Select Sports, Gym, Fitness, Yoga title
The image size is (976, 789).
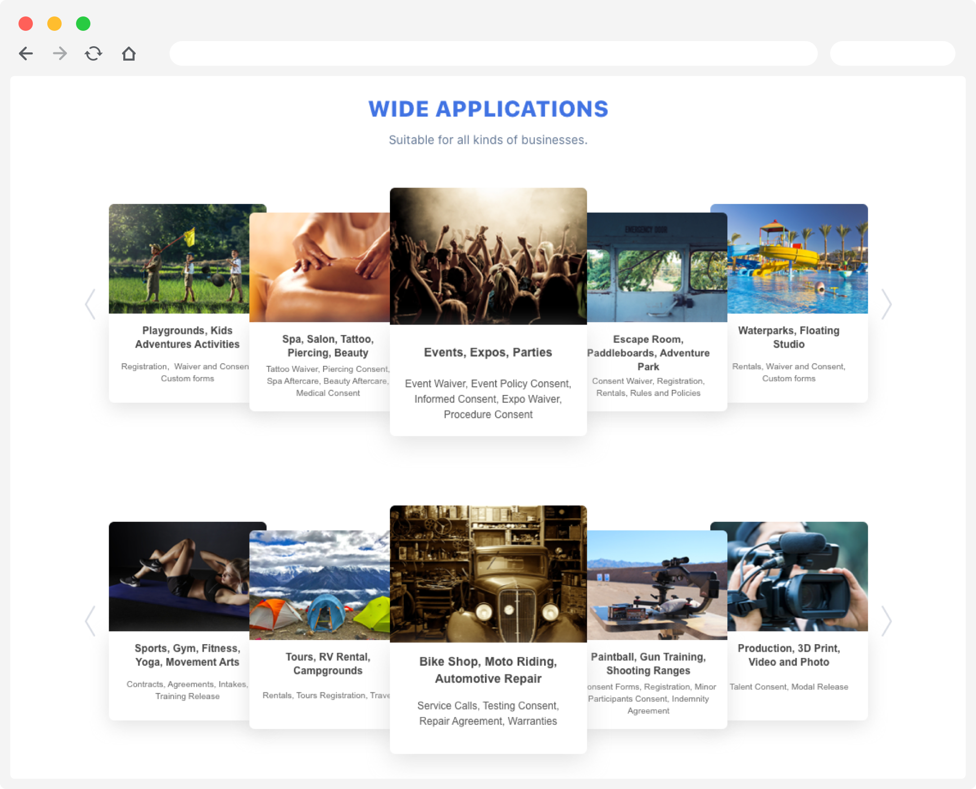pos(187,655)
